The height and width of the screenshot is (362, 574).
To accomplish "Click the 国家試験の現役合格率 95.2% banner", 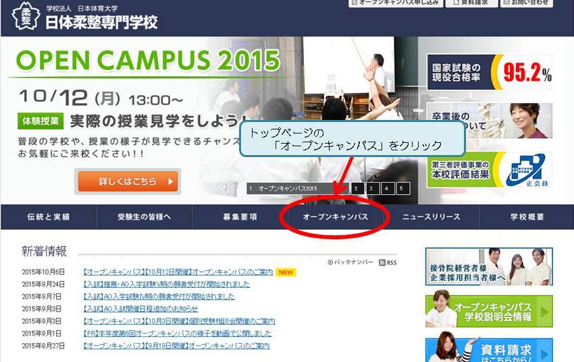I will coord(490,72).
